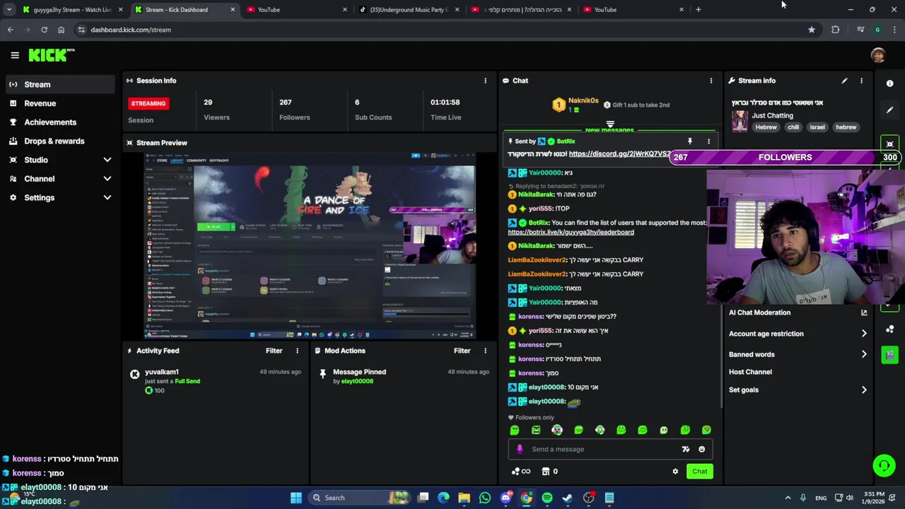This screenshot has height=509, width=905.
Task: Click the chill stream tag
Action: (x=793, y=127)
